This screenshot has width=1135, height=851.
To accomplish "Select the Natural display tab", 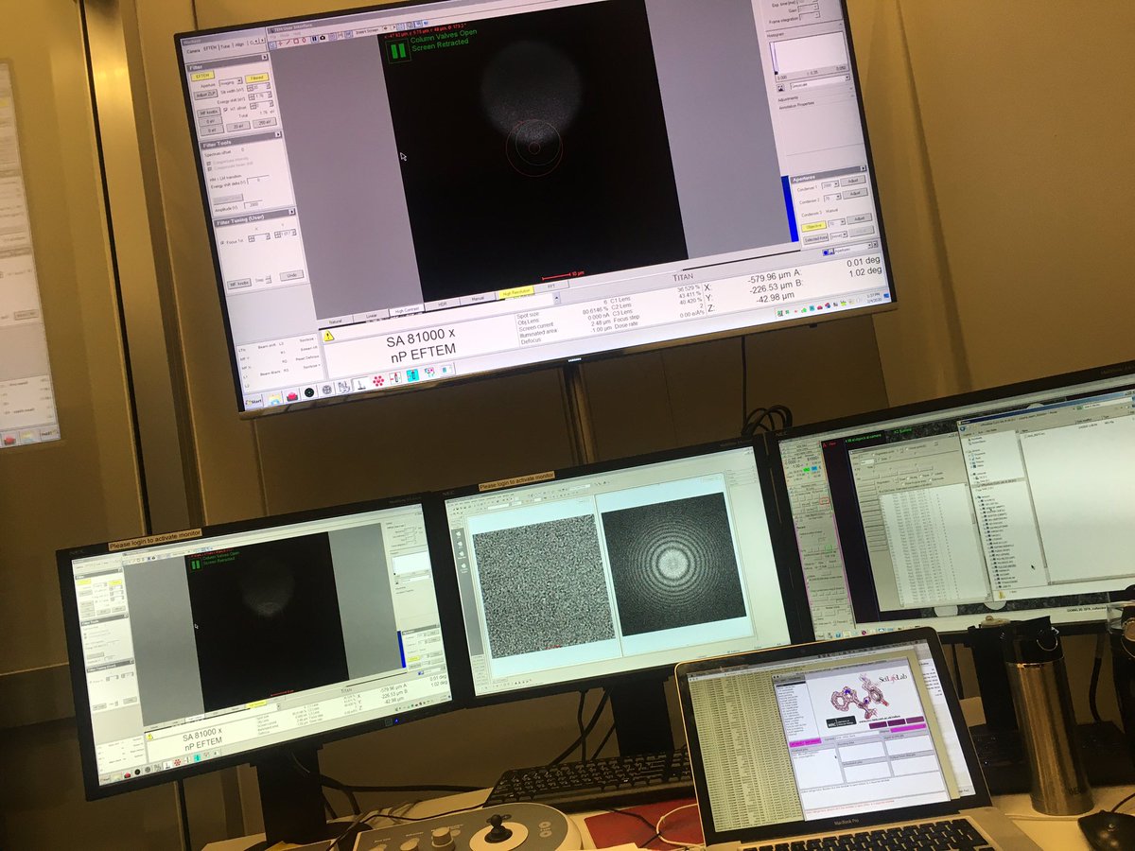I will (335, 321).
